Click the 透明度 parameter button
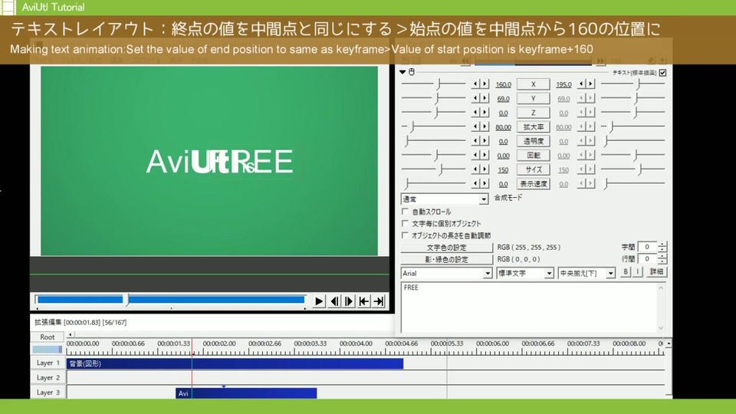This screenshot has height=414, width=736. click(x=534, y=141)
